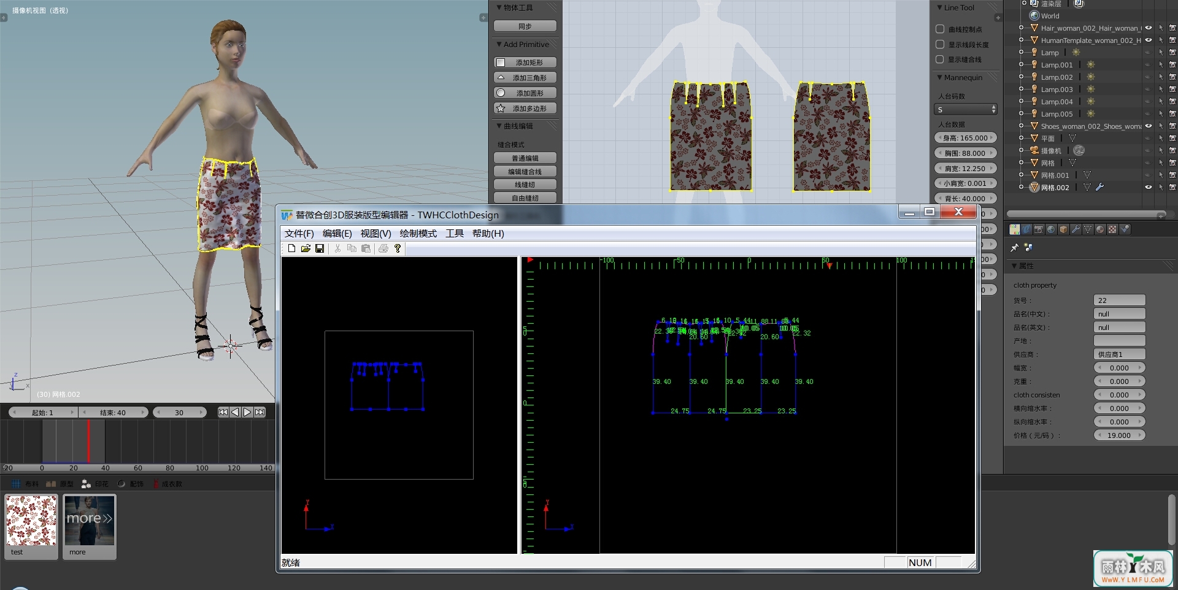Open the 文件(F) menu

coord(299,234)
